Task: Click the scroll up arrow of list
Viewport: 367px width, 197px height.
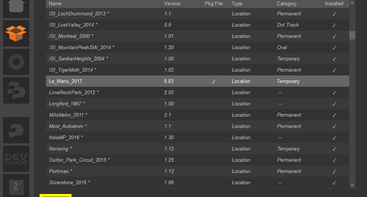Action: click(352, 3)
